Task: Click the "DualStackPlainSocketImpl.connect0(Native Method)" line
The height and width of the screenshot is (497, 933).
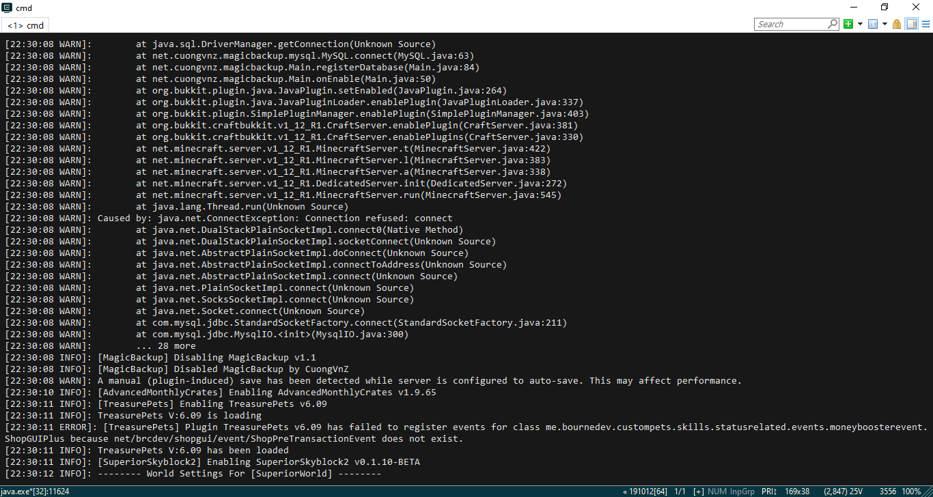Action: tap(234, 230)
